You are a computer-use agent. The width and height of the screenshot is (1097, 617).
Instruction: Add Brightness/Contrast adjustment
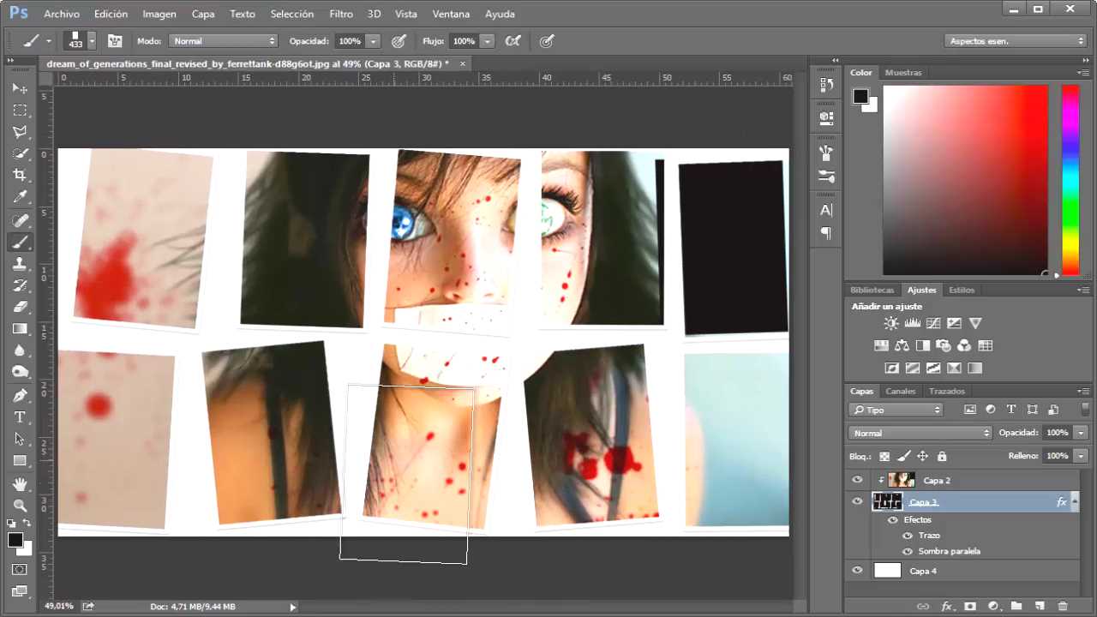coord(891,323)
